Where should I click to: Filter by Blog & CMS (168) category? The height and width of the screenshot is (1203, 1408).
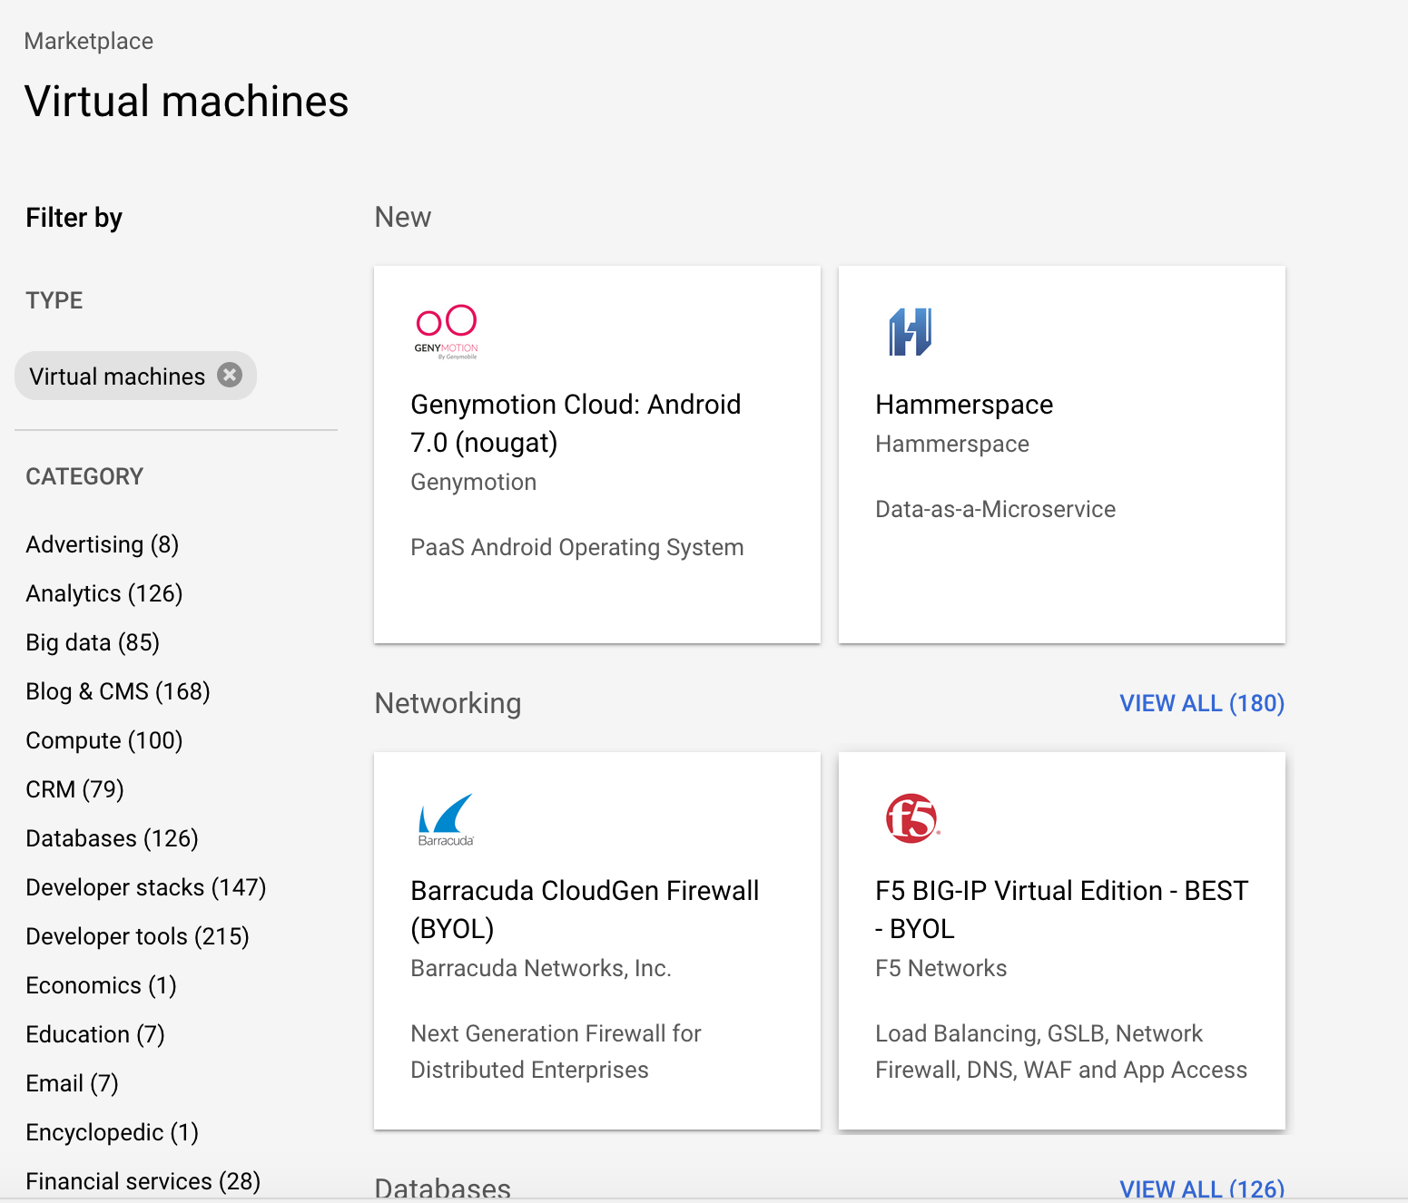point(118,691)
